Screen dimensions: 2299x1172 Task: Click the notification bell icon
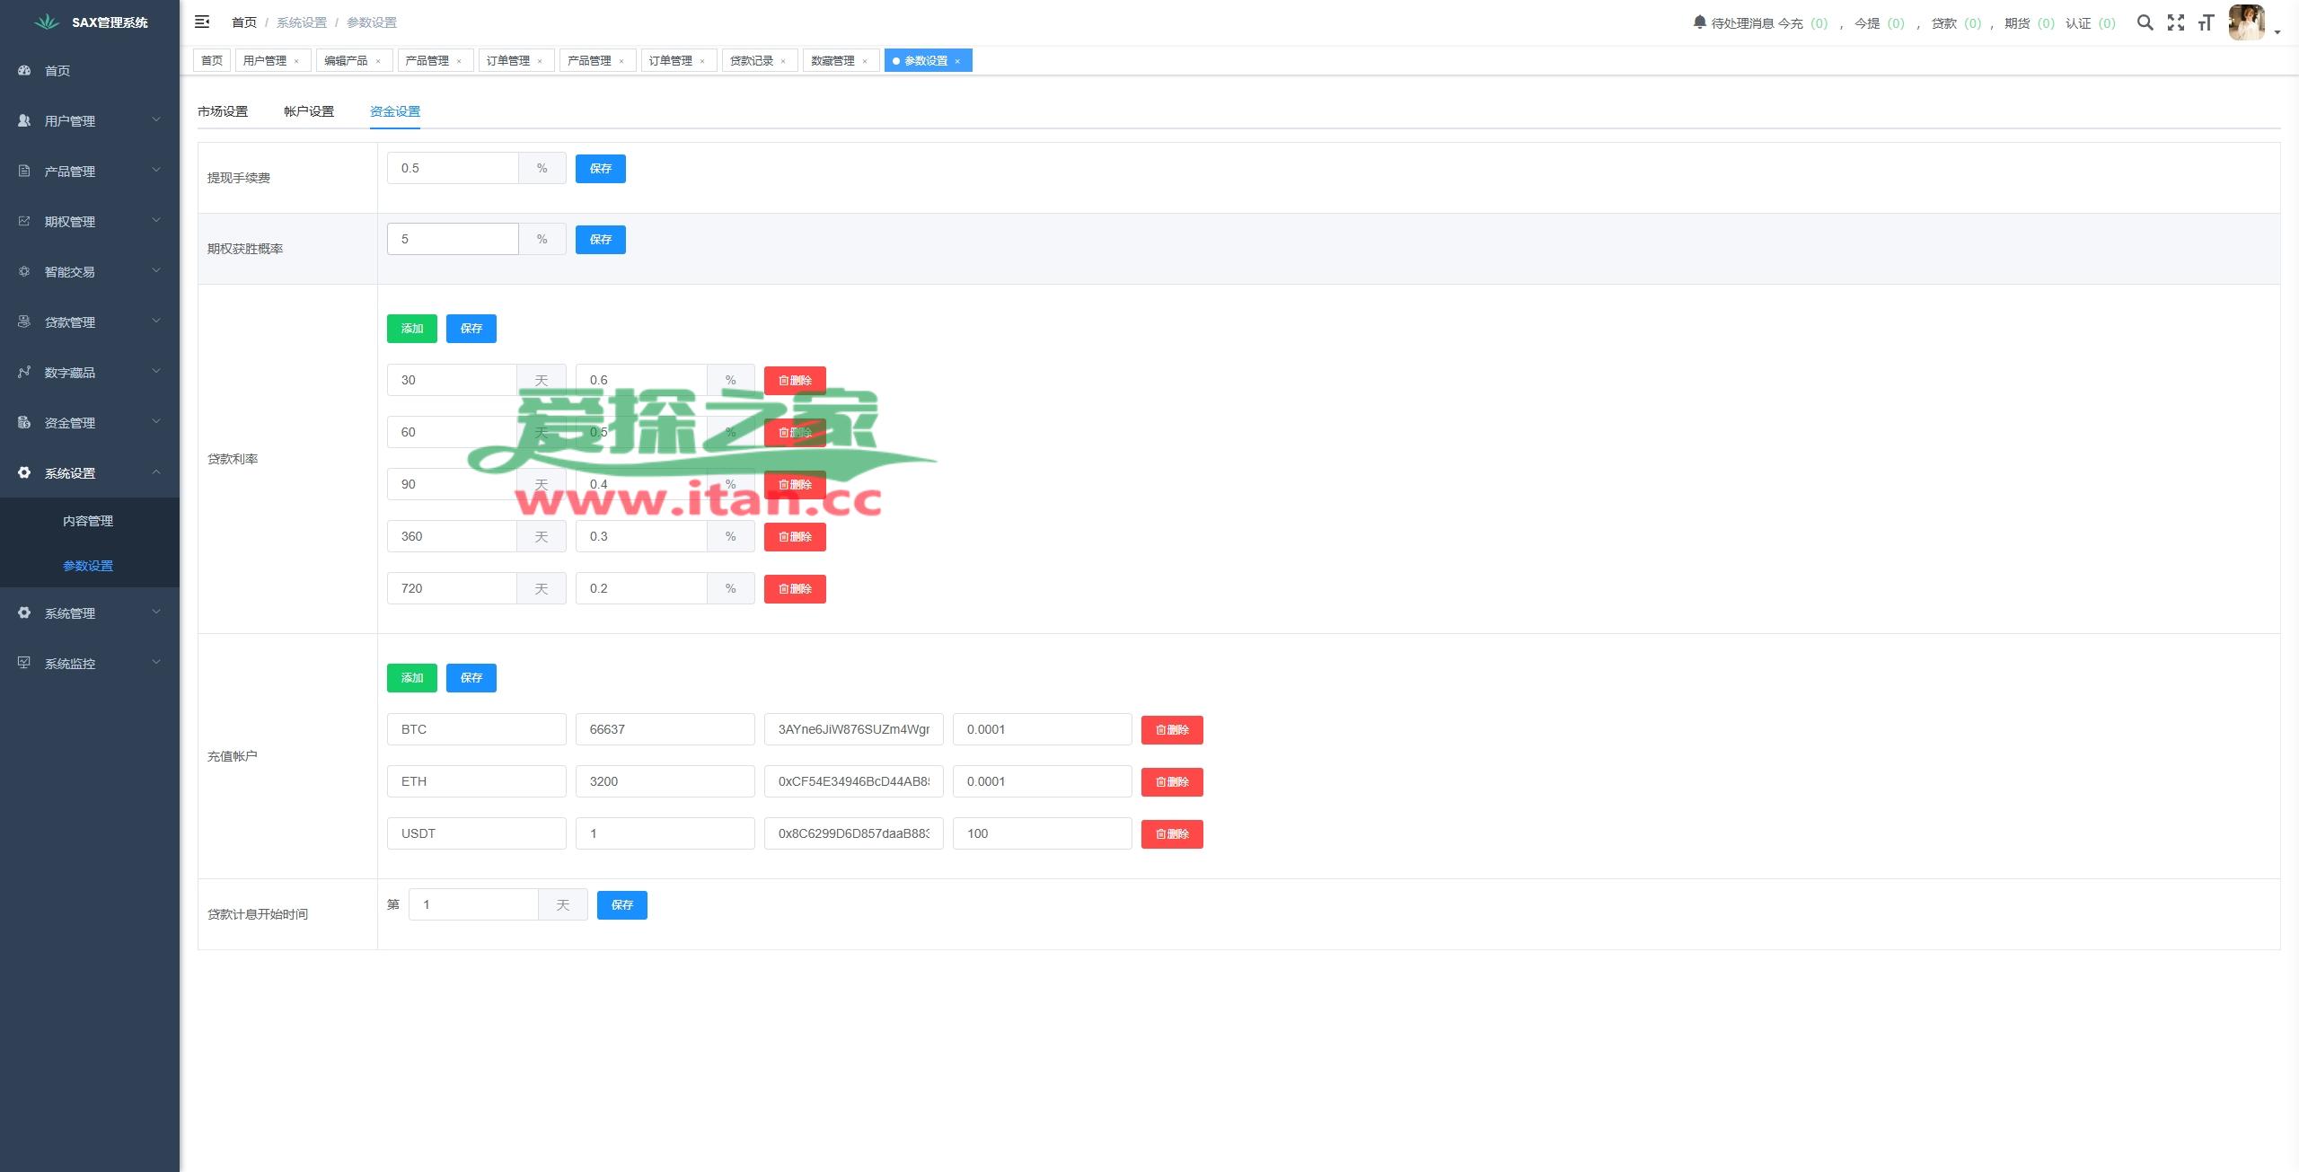[x=1699, y=22]
